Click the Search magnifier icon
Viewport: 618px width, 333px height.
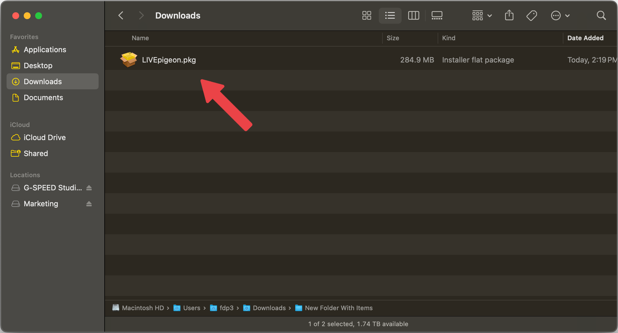tap(601, 15)
